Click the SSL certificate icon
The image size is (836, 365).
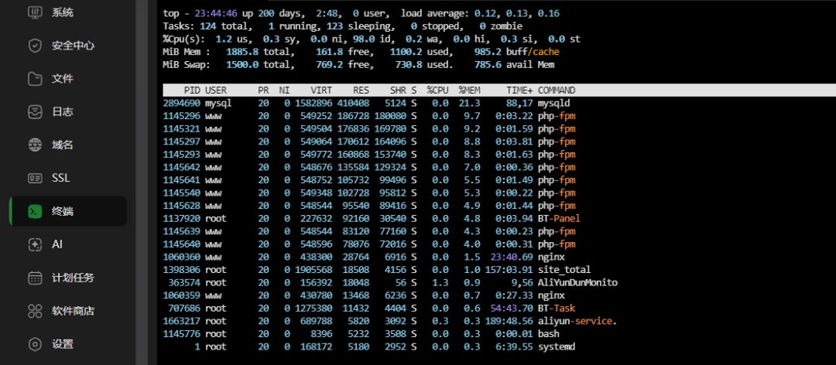click(35, 178)
